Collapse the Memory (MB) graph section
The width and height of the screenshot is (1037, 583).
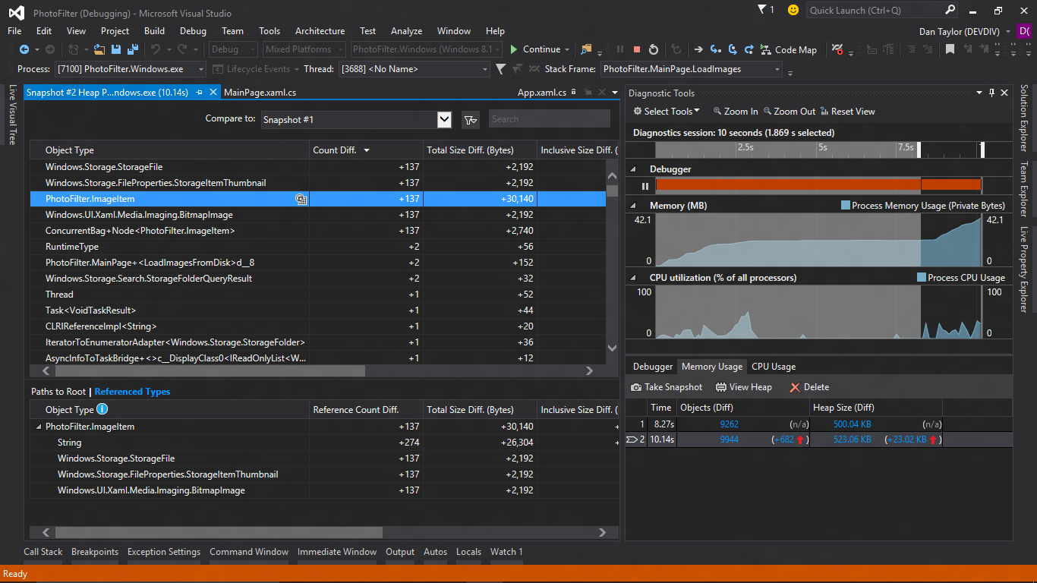(634, 206)
